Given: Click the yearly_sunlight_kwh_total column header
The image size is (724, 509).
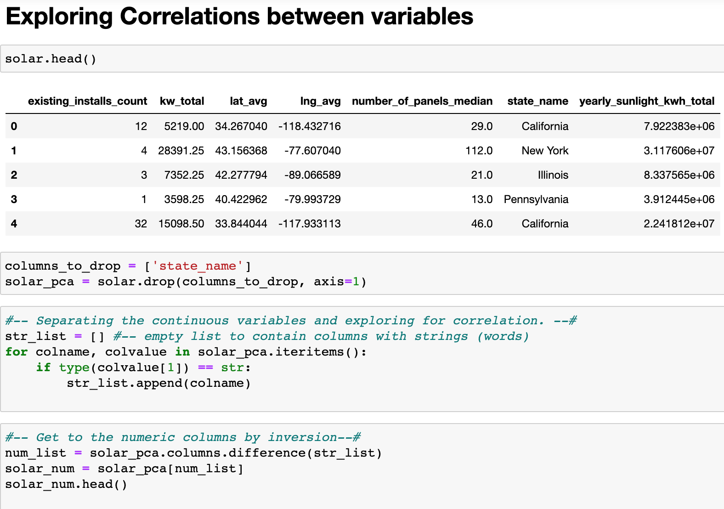Looking at the screenshot, I should click(646, 101).
